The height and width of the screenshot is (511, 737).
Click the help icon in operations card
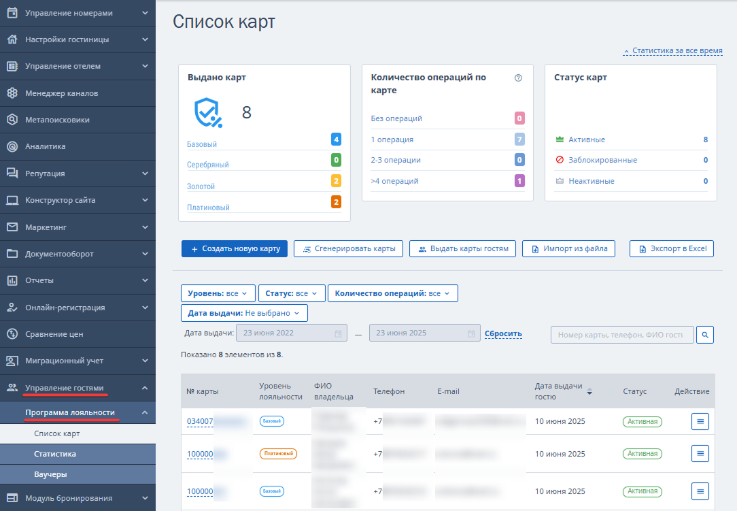pyautogui.click(x=518, y=78)
